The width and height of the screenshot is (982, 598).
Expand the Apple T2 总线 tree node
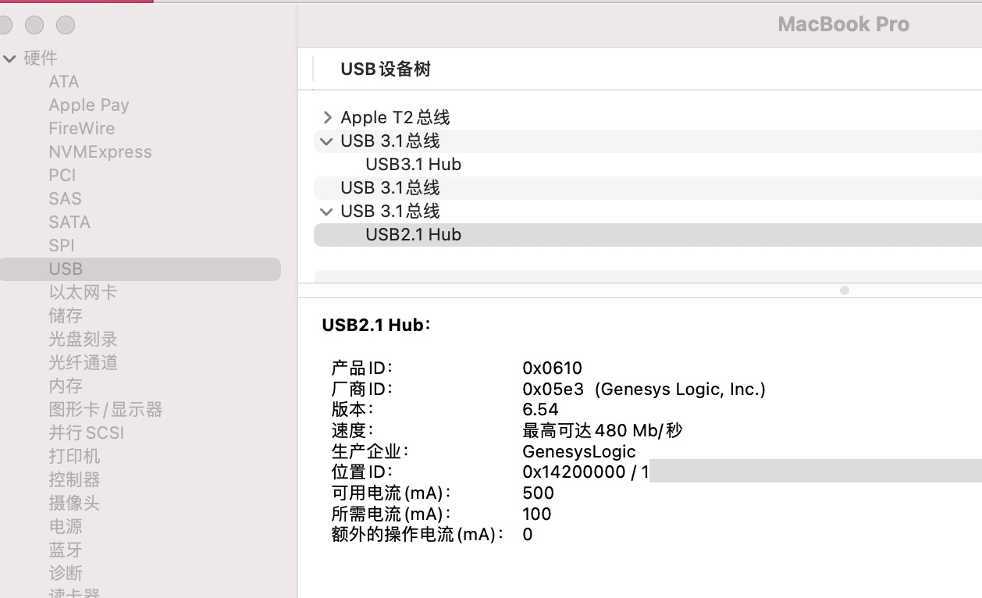tap(327, 118)
